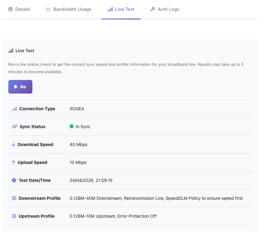Select the Line Test tab
This screenshot has height=243, width=264.
(x=121, y=9)
